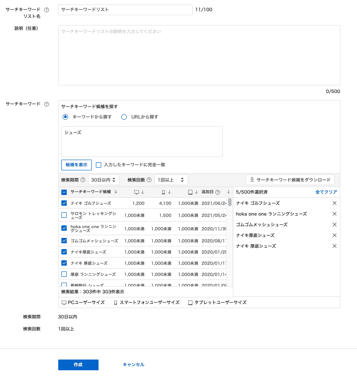Click 候補を表示 button
Image resolution: width=357 pixels, height=381 pixels.
tap(77, 165)
